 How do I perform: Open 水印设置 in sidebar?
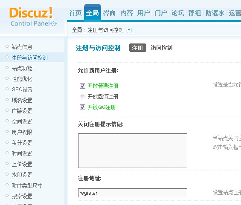[22, 175]
